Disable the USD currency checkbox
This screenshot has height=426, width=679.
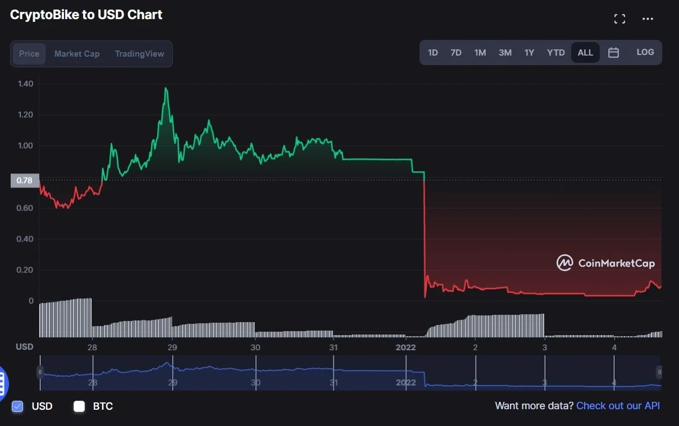(x=17, y=406)
